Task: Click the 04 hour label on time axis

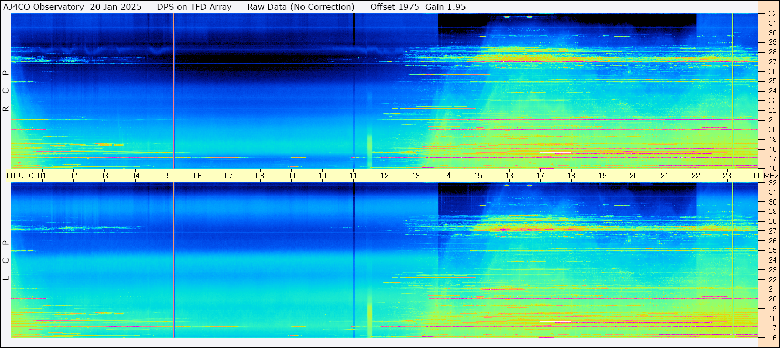Action: point(135,176)
